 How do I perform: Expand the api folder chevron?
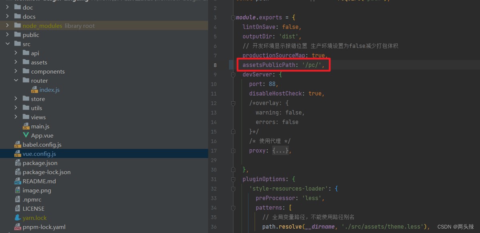[x=16, y=53]
